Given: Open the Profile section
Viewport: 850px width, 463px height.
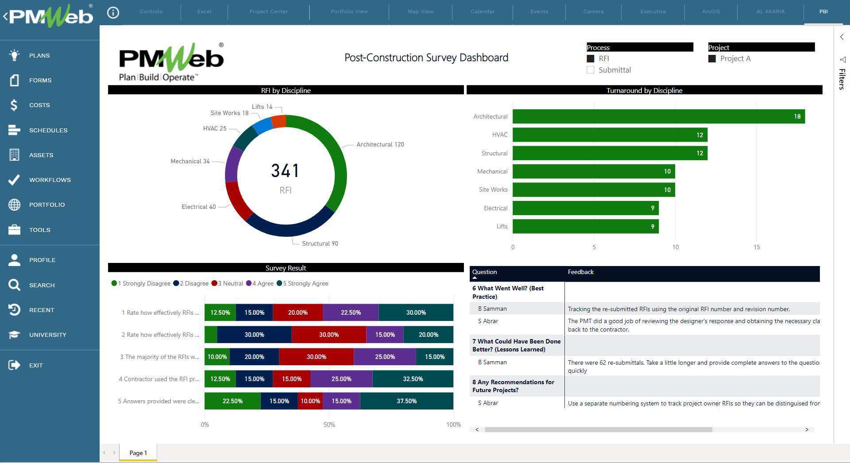Looking at the screenshot, I should pyautogui.click(x=42, y=260).
